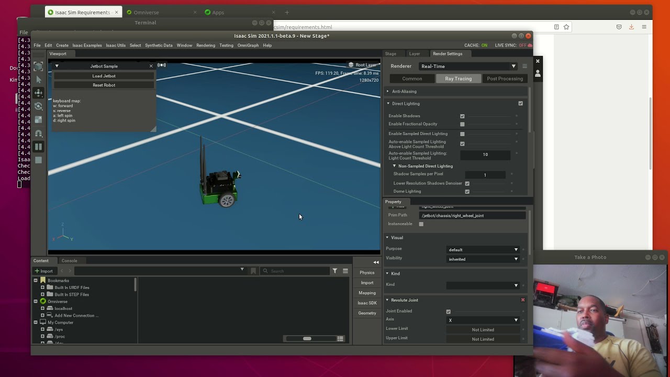Expand the Anti-Aliasing section
The width and height of the screenshot is (670, 377).
(388, 92)
